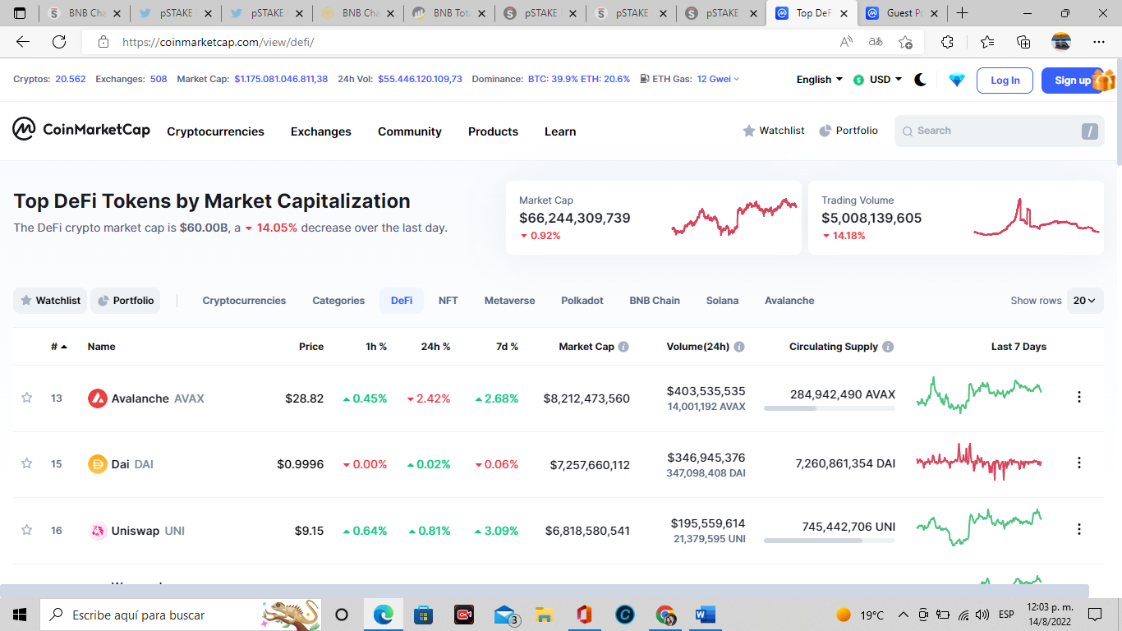Click the Uniswap coin logo icon
The image size is (1122, 631).
98,531
